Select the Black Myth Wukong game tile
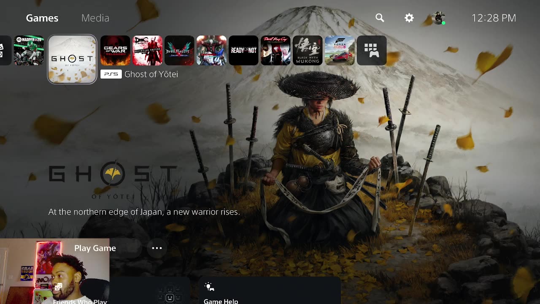The width and height of the screenshot is (540, 304). pos(308,51)
